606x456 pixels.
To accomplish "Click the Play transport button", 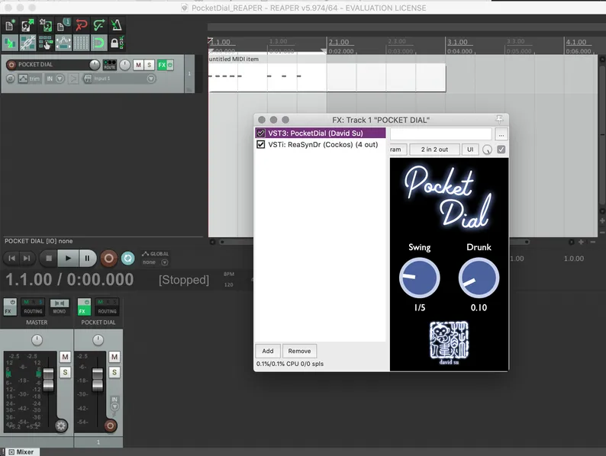I will tap(68, 259).
